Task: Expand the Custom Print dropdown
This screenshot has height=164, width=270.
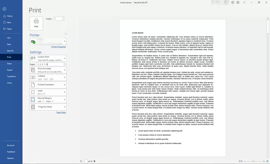Action: pyautogui.click(x=48, y=59)
